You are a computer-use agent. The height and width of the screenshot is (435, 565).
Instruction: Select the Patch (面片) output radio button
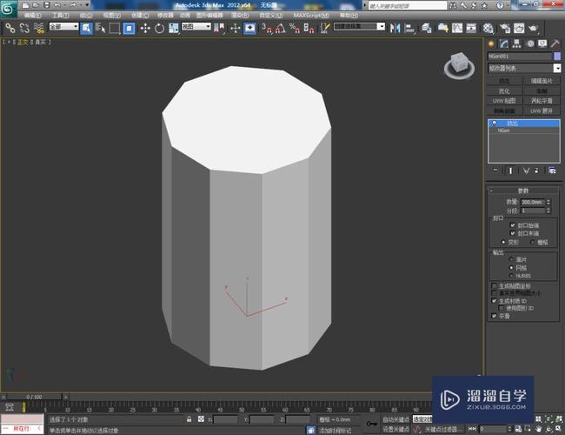[511, 259]
